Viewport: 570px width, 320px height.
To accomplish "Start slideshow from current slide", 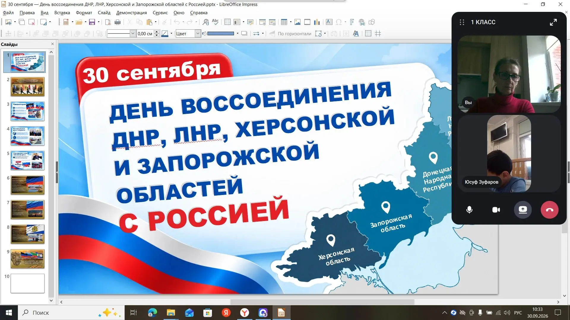I will 272,22.
